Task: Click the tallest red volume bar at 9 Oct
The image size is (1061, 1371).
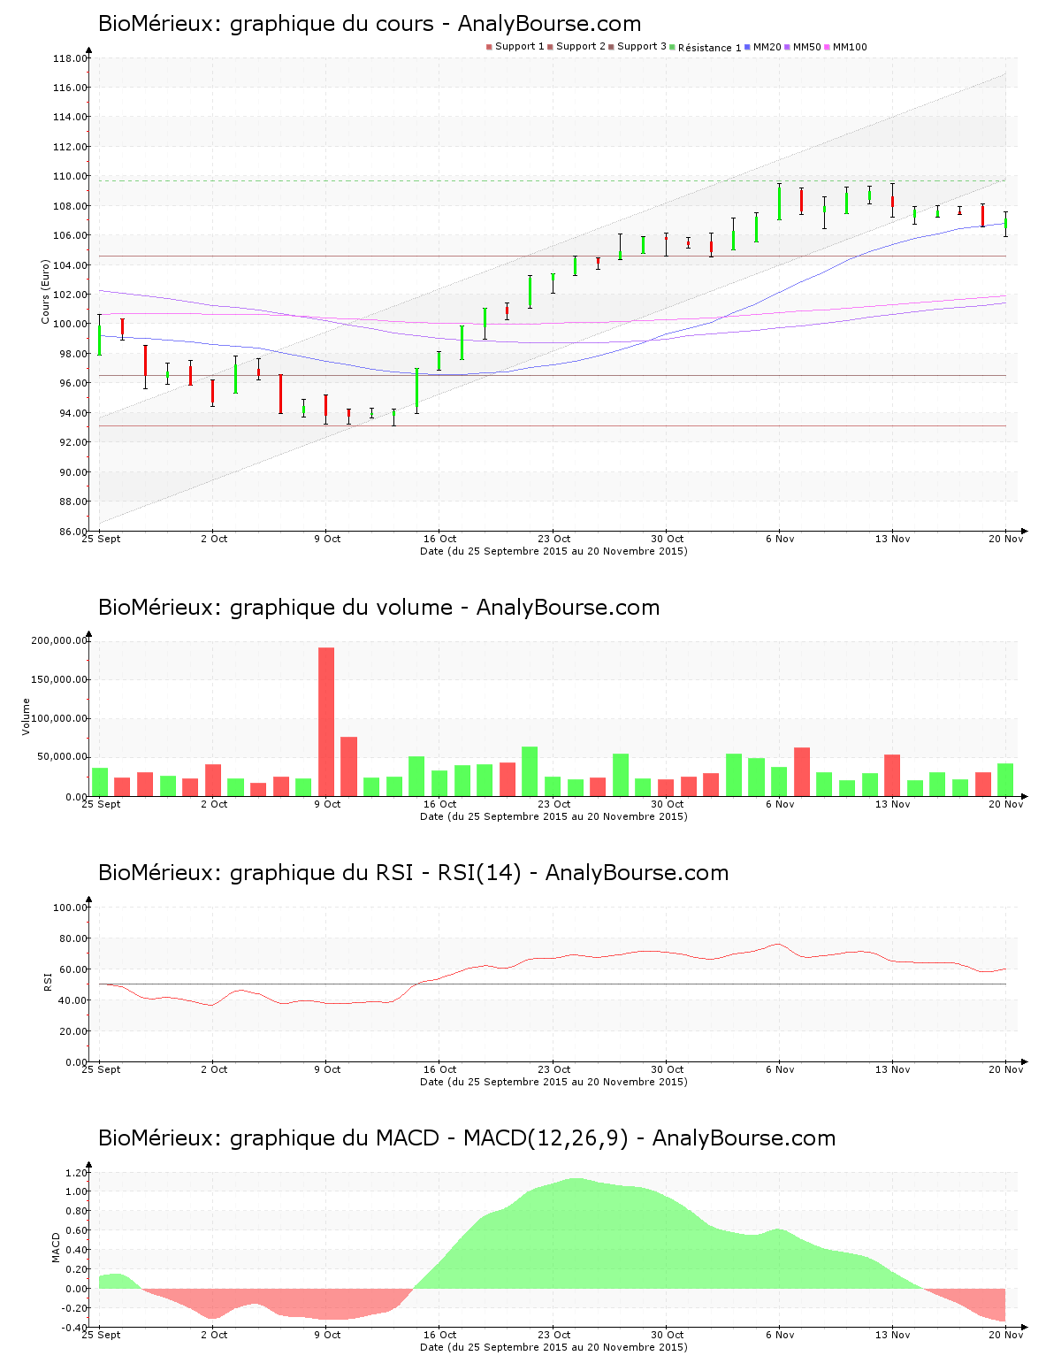Action: point(326,722)
